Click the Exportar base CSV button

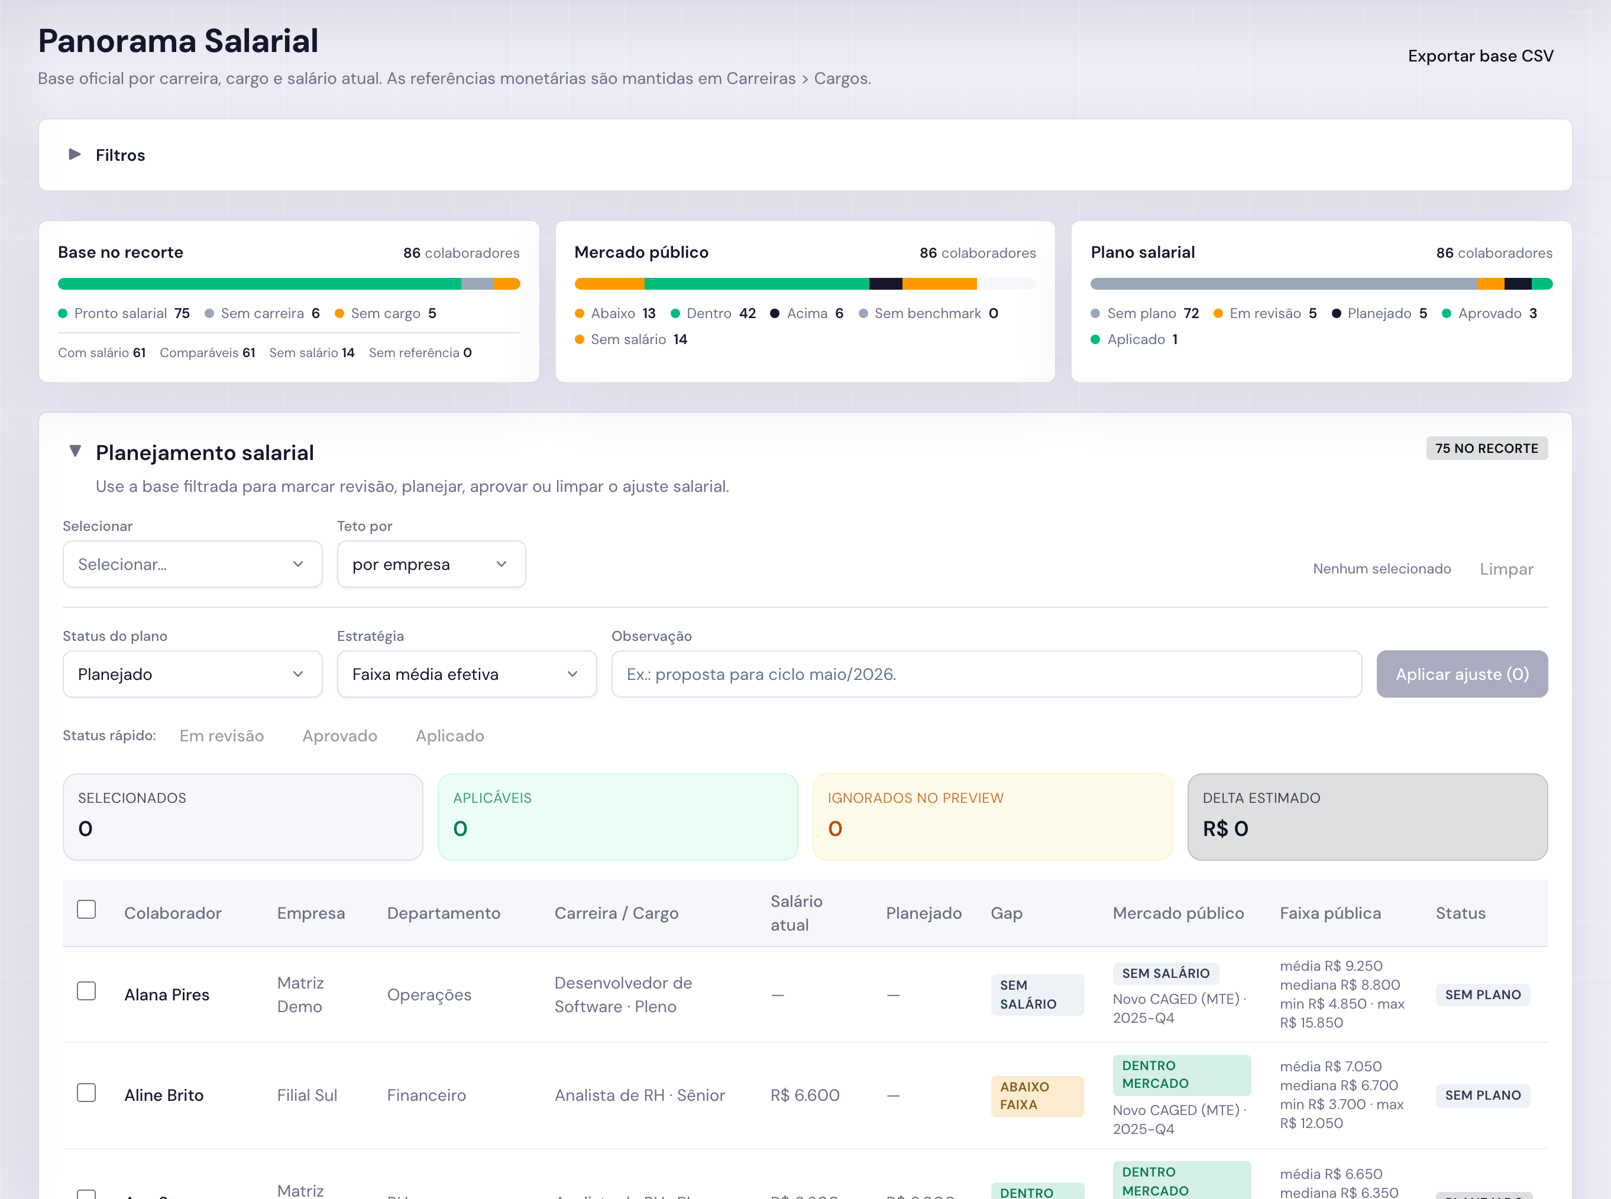1480,56
